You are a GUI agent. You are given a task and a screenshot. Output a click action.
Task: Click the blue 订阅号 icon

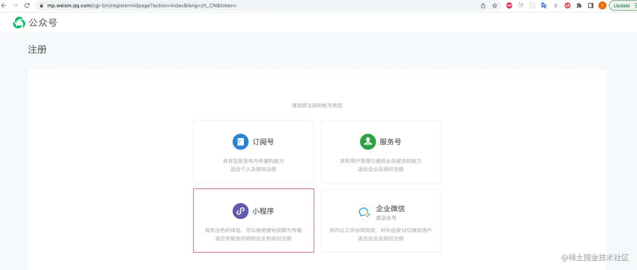tap(241, 142)
